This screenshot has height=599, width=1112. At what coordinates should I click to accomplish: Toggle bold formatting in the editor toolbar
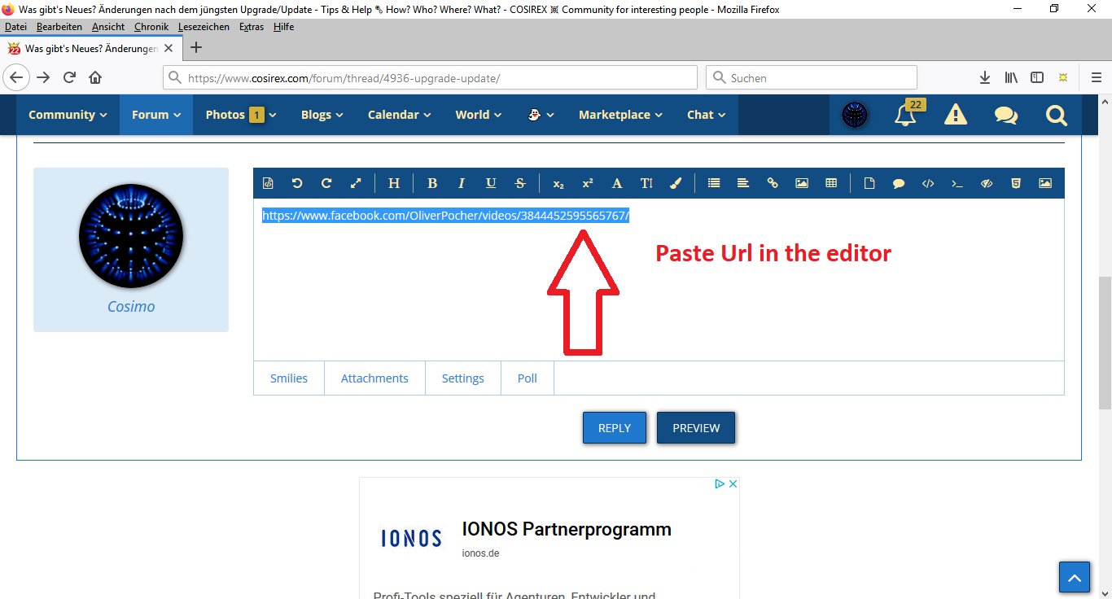point(432,183)
